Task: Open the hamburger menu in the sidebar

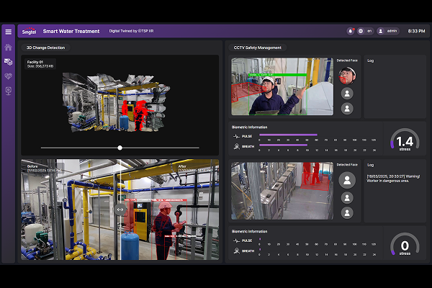Action: coord(9,32)
